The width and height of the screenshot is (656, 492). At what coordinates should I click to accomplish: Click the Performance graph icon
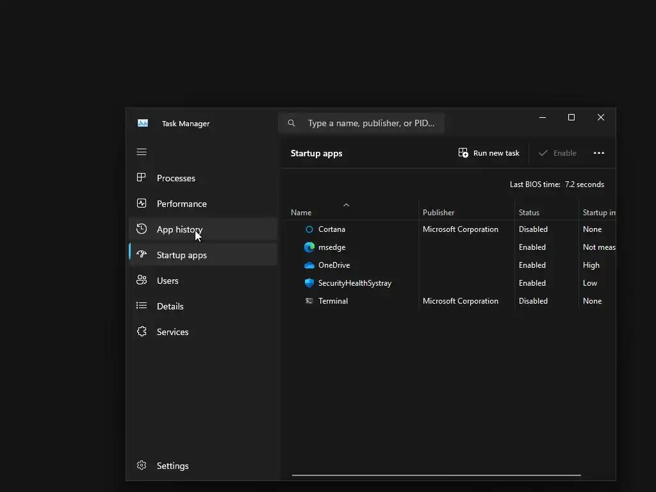142,204
